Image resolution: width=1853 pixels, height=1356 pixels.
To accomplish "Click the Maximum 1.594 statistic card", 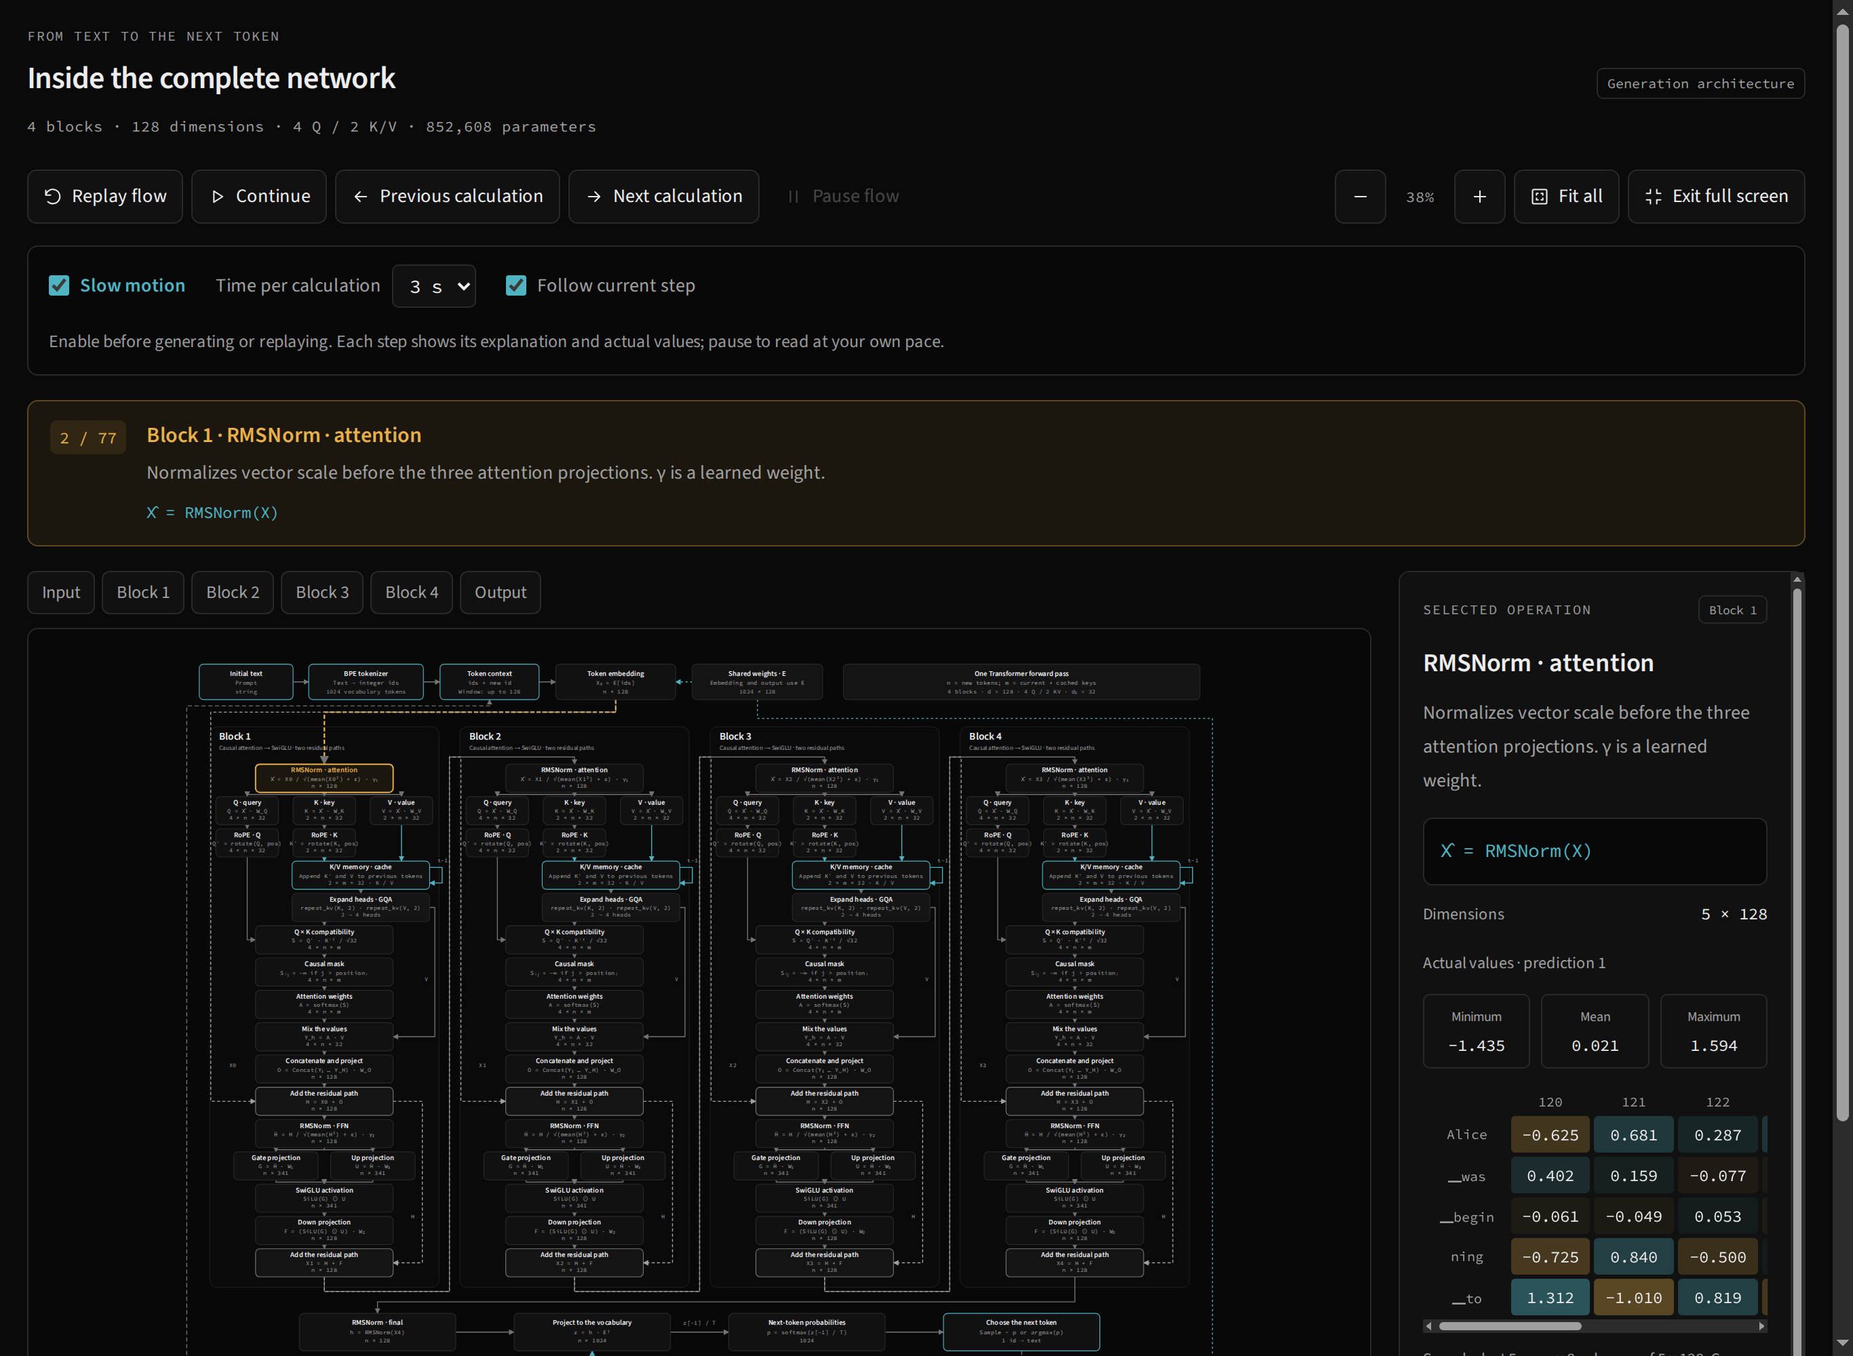I will click(x=1713, y=1031).
